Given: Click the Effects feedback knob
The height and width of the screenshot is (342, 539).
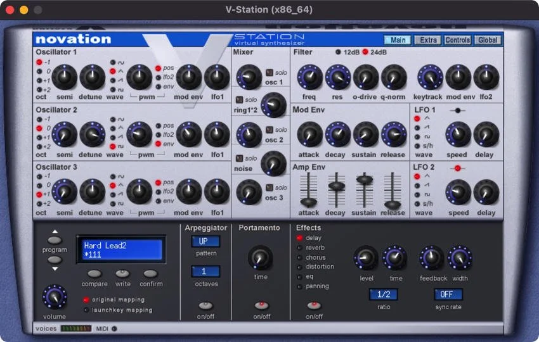Looking at the screenshot, I should (x=431, y=258).
